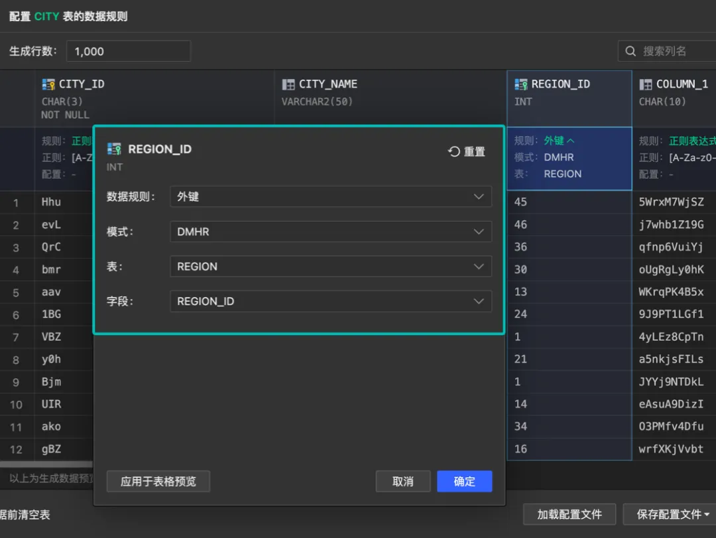The width and height of the screenshot is (716, 538).
Task: Click the CITY_ID cell bmr
Action: click(51, 269)
